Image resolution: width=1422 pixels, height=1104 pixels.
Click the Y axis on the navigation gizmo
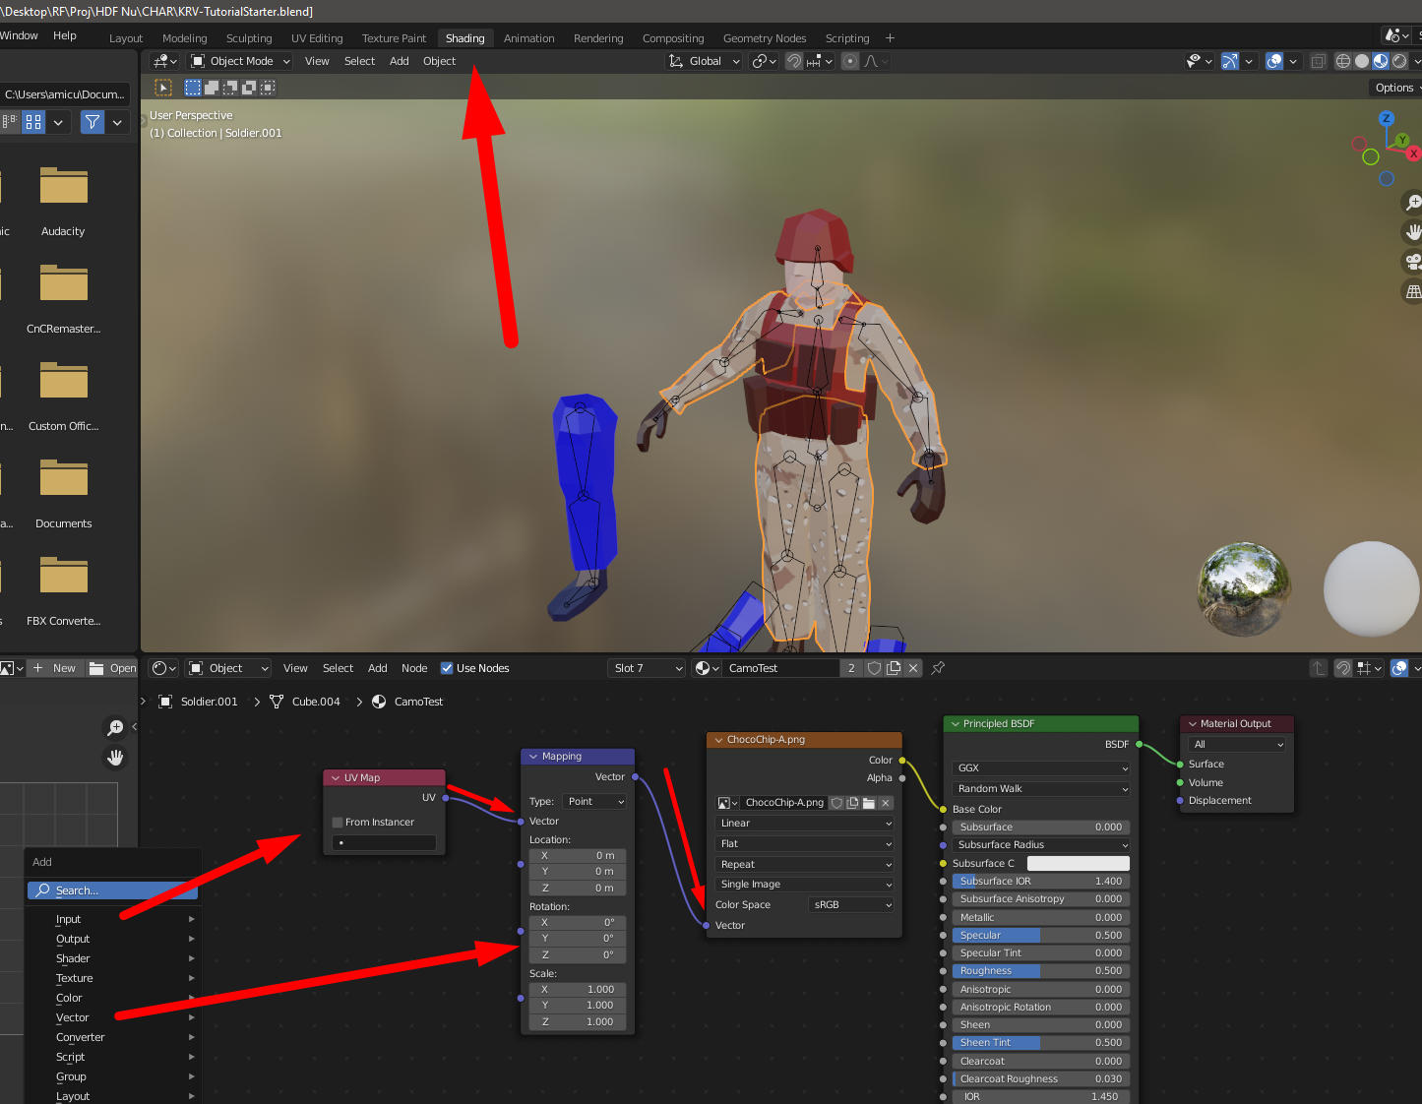1402,140
